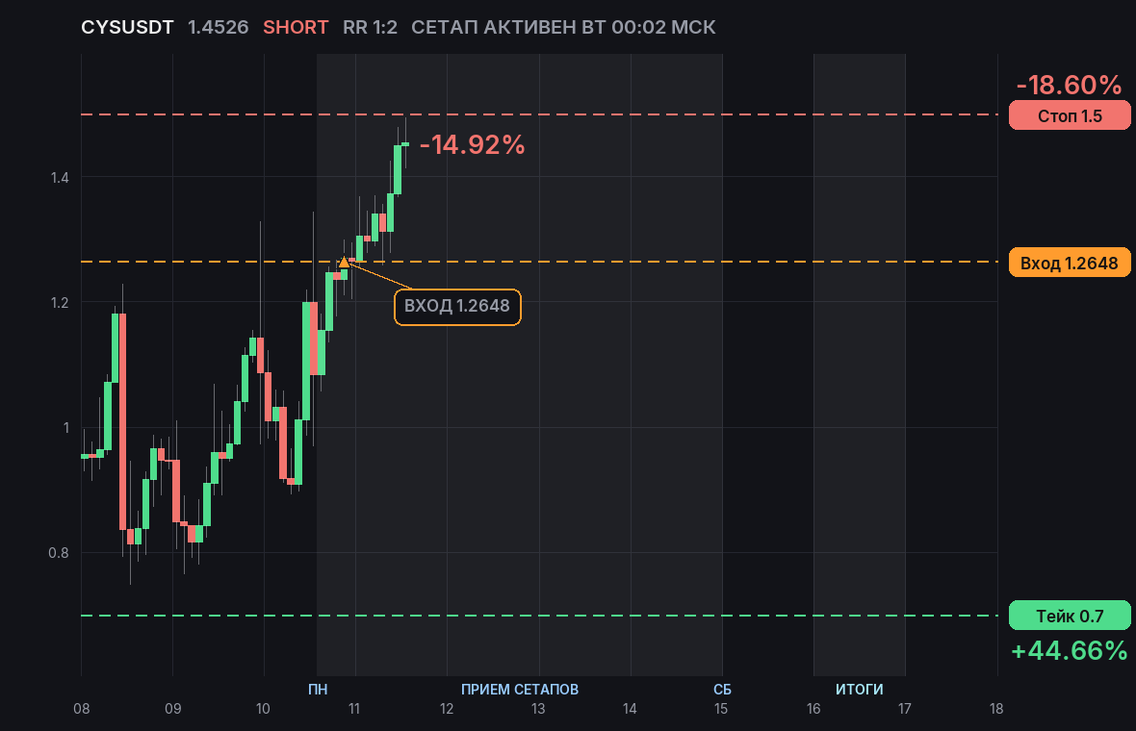Select date 12 on time axis
This screenshot has height=731, width=1136.
[x=447, y=709]
